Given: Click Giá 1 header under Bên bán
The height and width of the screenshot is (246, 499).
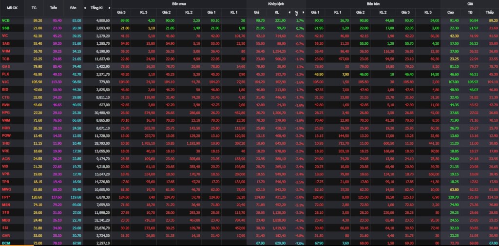Looking at the screenshot, I should (315, 12).
